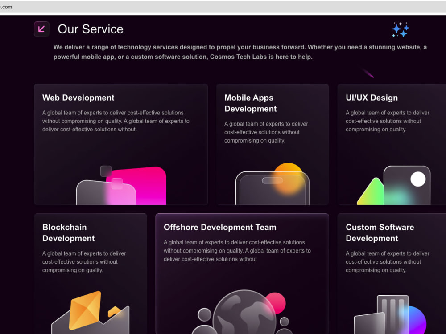Click the Blockchain Development description text

(84, 261)
